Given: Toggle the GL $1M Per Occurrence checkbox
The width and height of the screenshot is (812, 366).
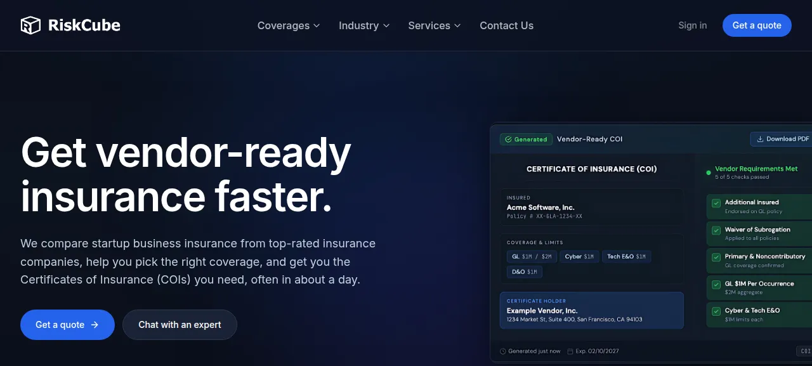Looking at the screenshot, I should tap(716, 284).
